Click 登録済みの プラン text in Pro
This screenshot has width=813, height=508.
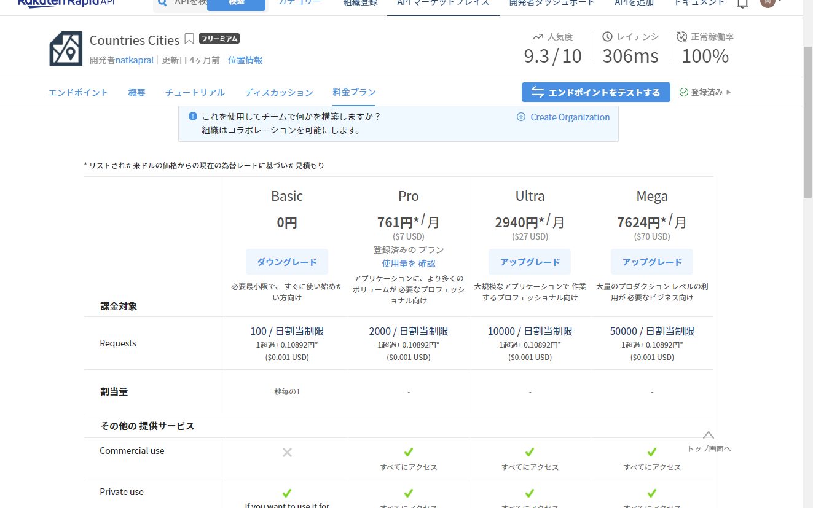coord(409,250)
